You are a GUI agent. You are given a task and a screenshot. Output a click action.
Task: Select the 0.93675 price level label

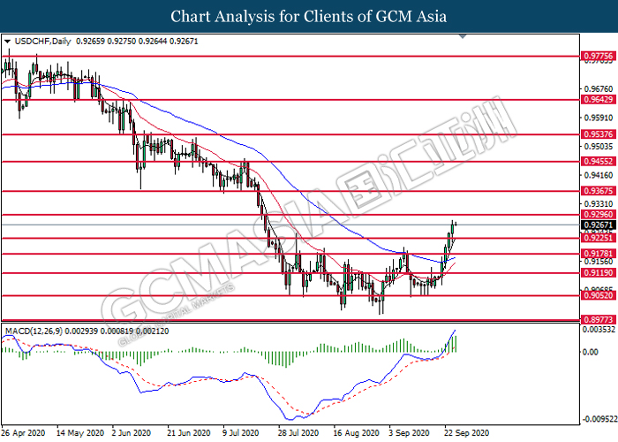pos(599,191)
